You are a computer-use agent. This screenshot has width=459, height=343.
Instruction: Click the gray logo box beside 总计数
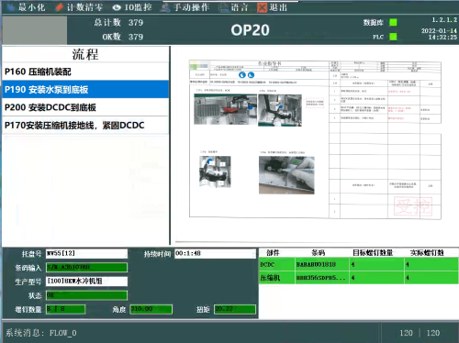click(34, 30)
